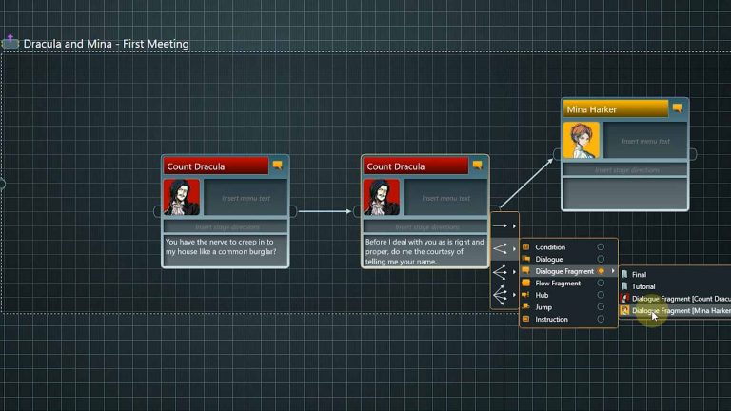Click the red Count Dracula title bar of first node
The width and height of the screenshot is (731, 411).
click(216, 166)
